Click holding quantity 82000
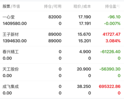This screenshot has height=99, width=124. (55, 17)
